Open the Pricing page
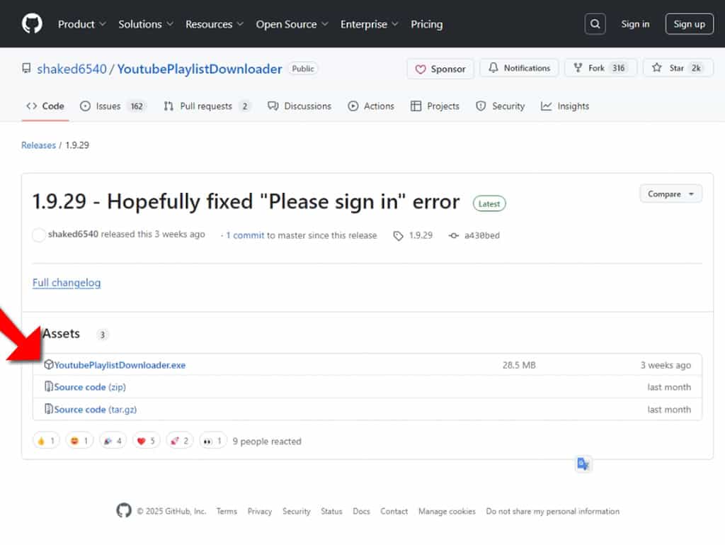Viewport: 725px width, 545px height. coord(426,24)
